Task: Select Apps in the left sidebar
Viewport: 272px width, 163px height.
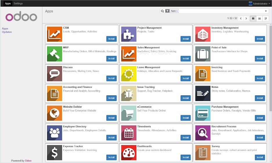Action: pos(5,29)
